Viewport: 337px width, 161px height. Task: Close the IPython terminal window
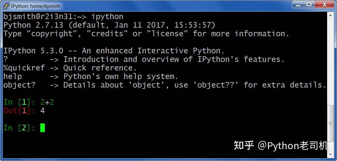324,5
